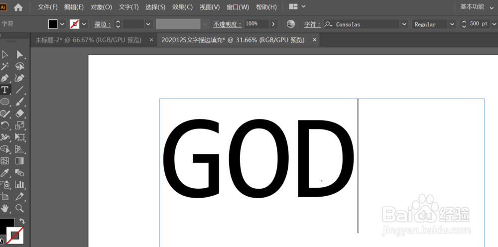Select the Lasso tool

(20, 66)
